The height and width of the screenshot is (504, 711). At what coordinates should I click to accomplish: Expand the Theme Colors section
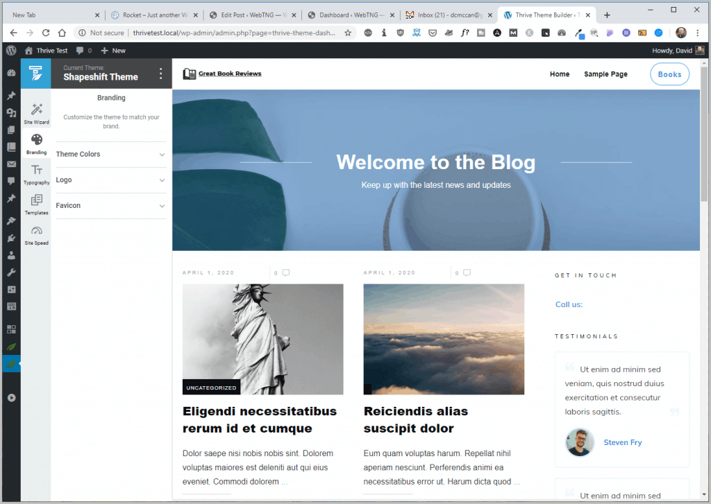(111, 155)
